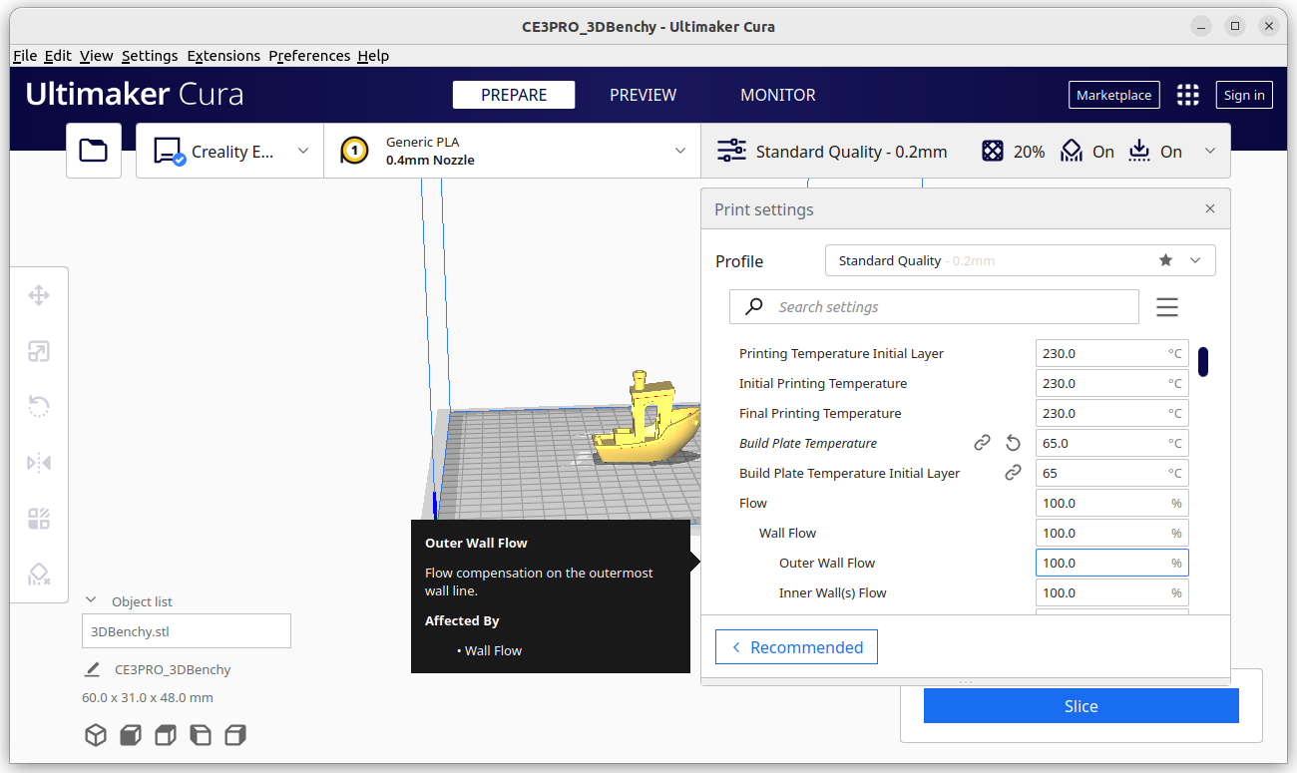
Task: Click the Search settings field
Action: (x=934, y=307)
